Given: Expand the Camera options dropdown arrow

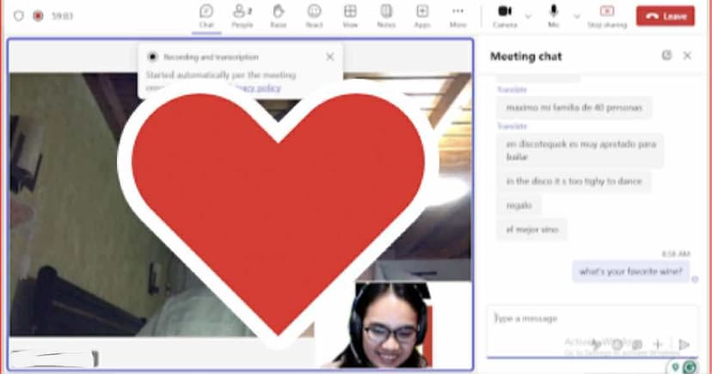Looking at the screenshot, I should pos(528,15).
